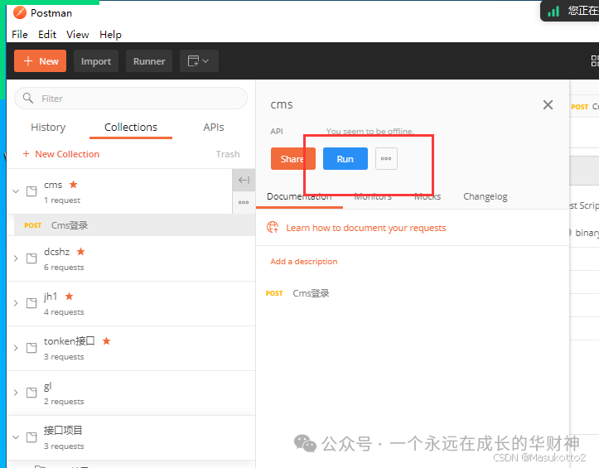Create a New Collection

61,154
